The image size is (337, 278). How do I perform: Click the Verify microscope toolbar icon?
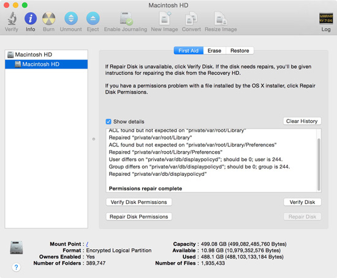12,18
